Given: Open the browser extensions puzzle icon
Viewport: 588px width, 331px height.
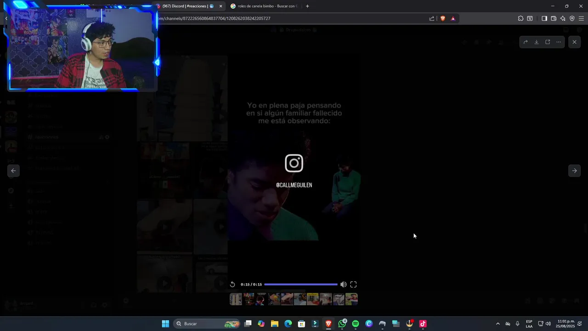Looking at the screenshot, I should (520, 18).
